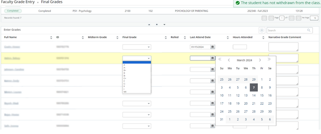This screenshot has height=134, width=321.
Task: Go to next page of records
Action: (292, 18)
